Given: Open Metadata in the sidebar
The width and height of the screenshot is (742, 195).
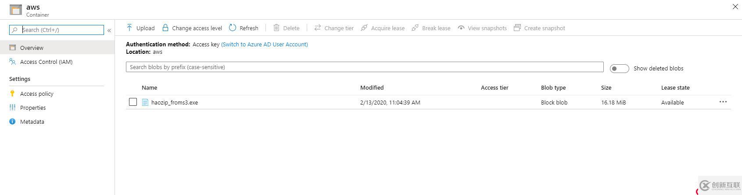Looking at the screenshot, I should pos(57,122).
